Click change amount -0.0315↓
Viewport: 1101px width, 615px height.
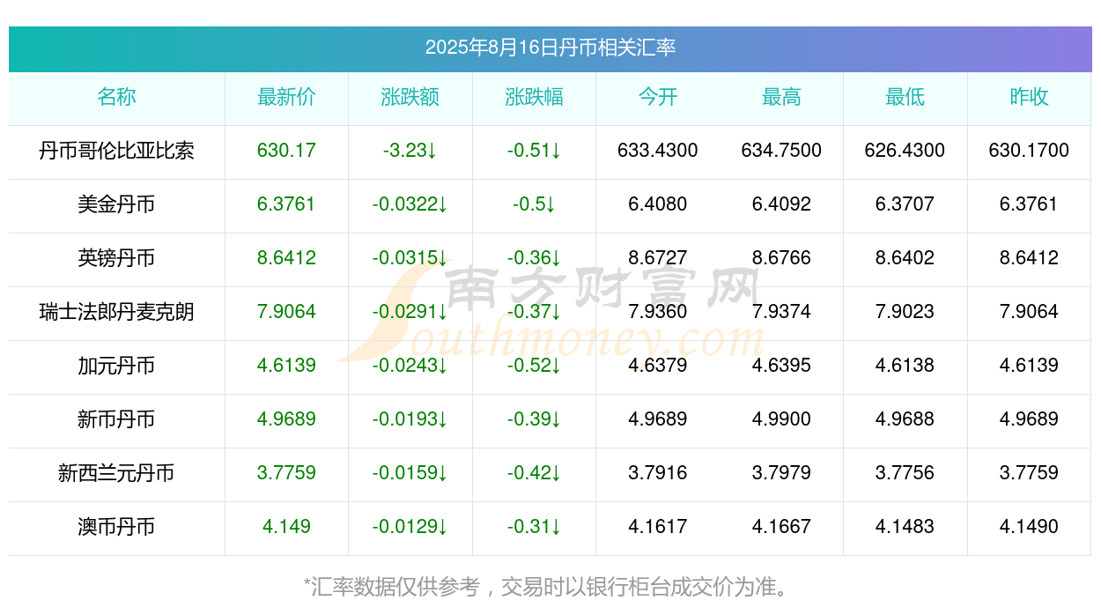point(410,258)
